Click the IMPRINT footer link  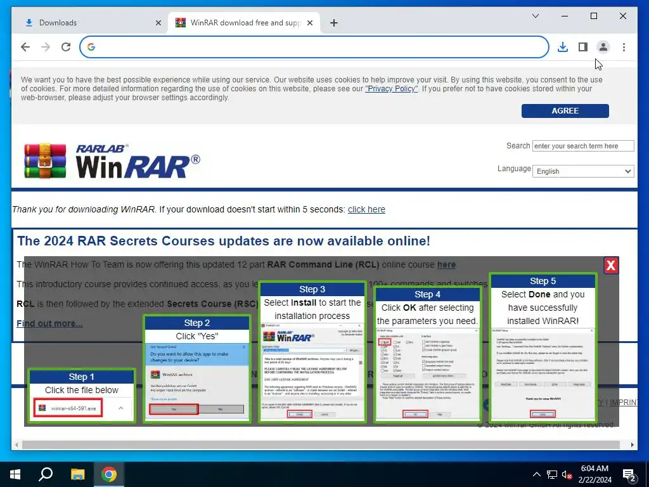[624, 402]
